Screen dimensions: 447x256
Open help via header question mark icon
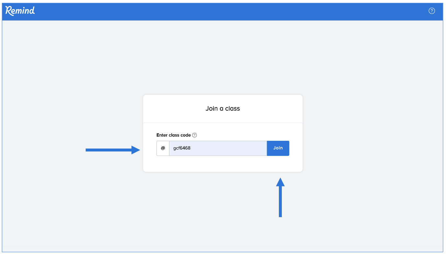pos(431,11)
